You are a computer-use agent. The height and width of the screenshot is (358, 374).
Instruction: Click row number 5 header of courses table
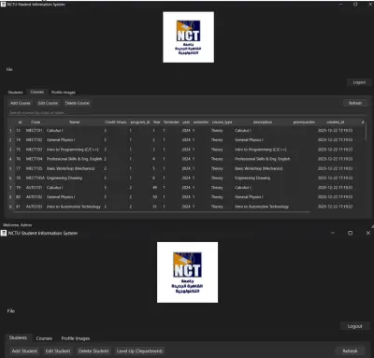(x=10, y=168)
